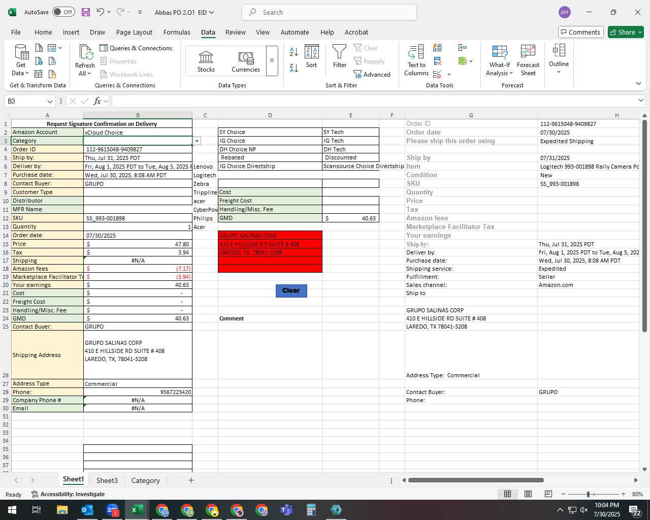
Task: Choose the Stocks data type
Action: coord(206,61)
